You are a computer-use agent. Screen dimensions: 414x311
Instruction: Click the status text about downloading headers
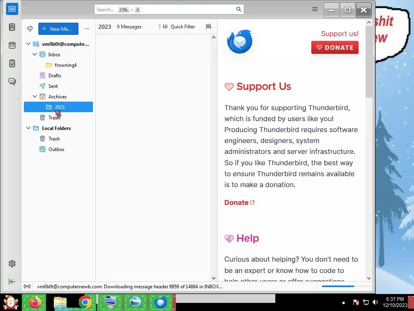pos(130,287)
